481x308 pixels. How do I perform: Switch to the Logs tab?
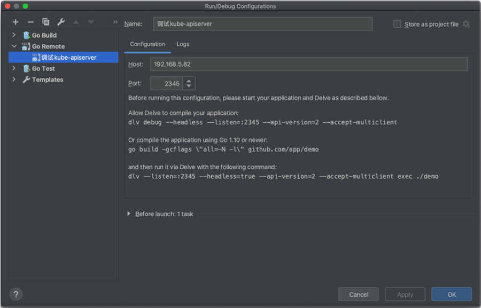pyautogui.click(x=183, y=44)
